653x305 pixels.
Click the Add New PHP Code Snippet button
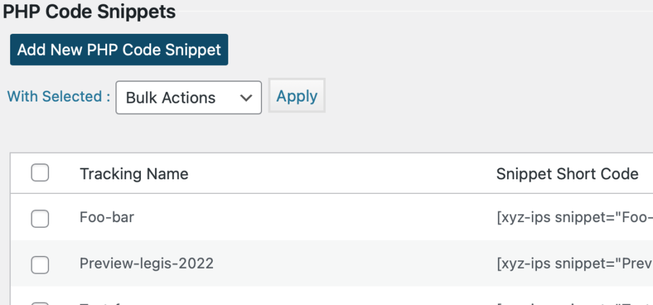(119, 50)
